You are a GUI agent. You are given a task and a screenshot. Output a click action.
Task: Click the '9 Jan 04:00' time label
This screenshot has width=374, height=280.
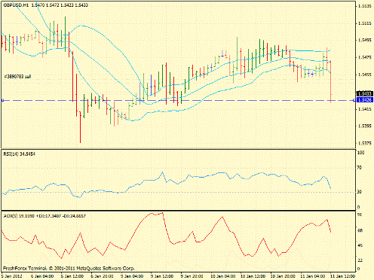pos(132,276)
